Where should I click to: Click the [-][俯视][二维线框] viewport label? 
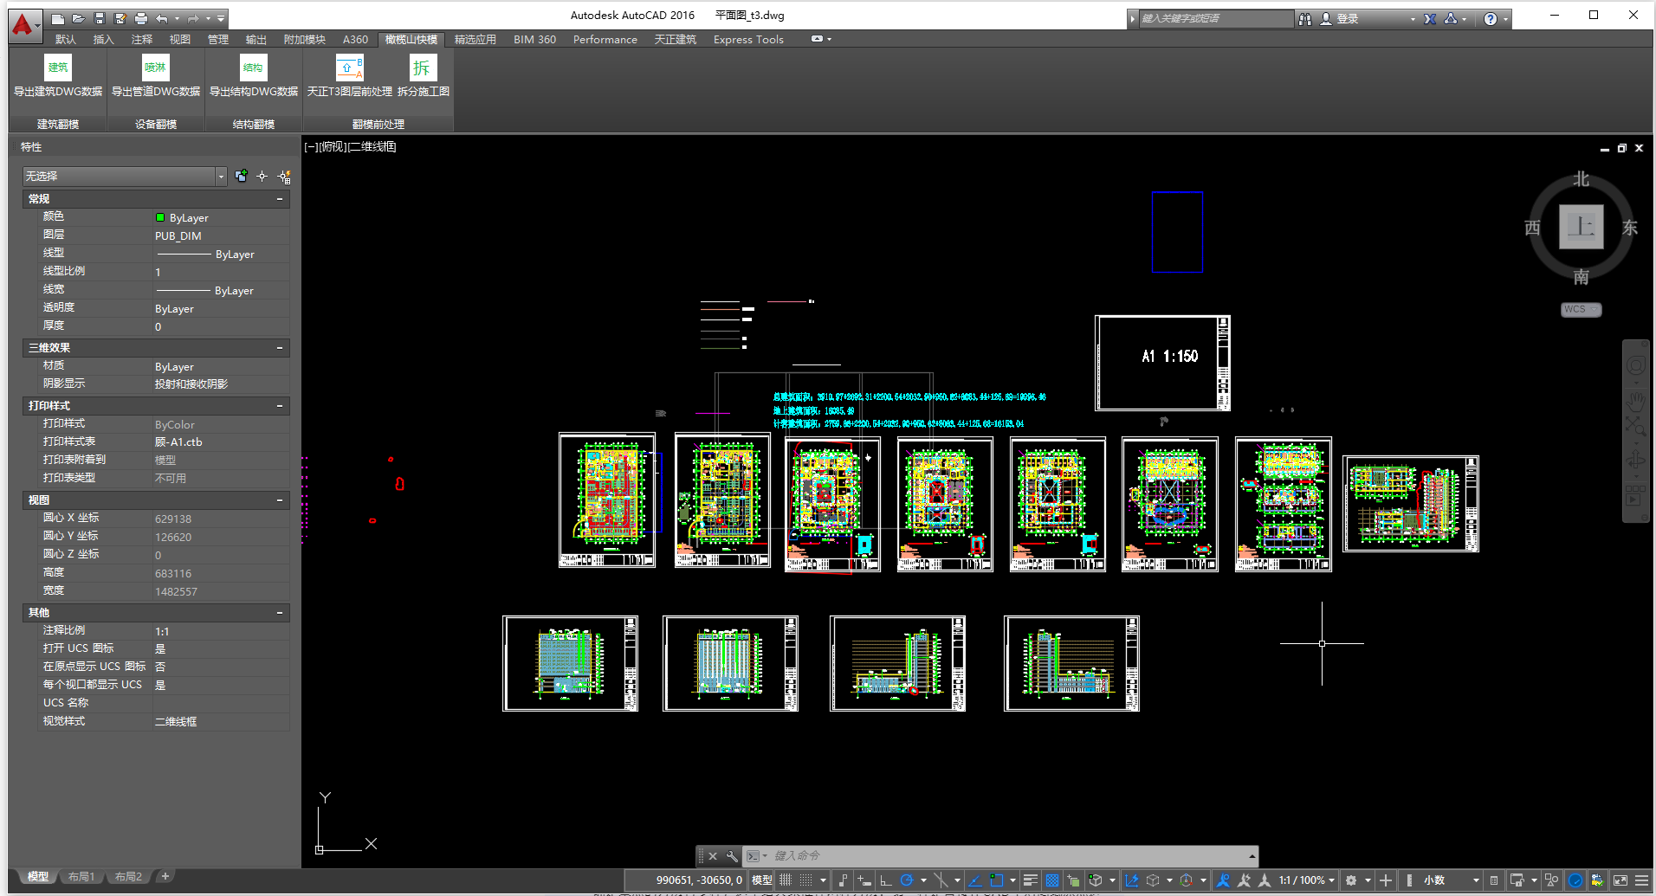pos(350,146)
